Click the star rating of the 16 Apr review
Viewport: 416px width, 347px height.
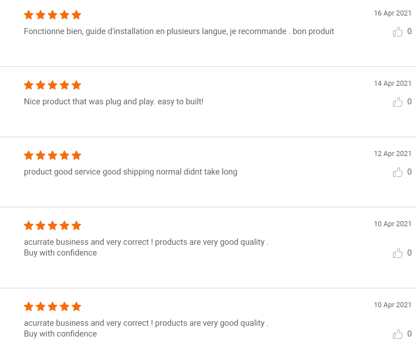click(53, 15)
